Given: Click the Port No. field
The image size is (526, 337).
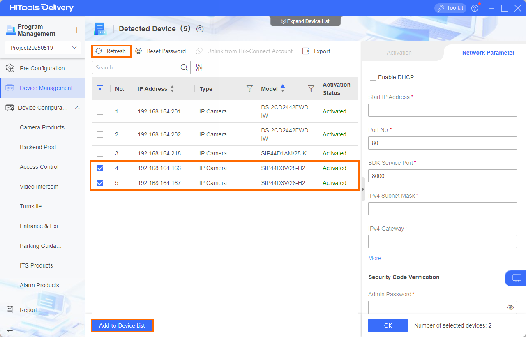Looking at the screenshot, I should [442, 143].
